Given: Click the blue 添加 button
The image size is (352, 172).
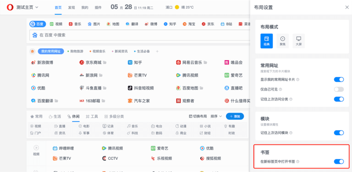Looking at the screenshot, I should [235, 116].
